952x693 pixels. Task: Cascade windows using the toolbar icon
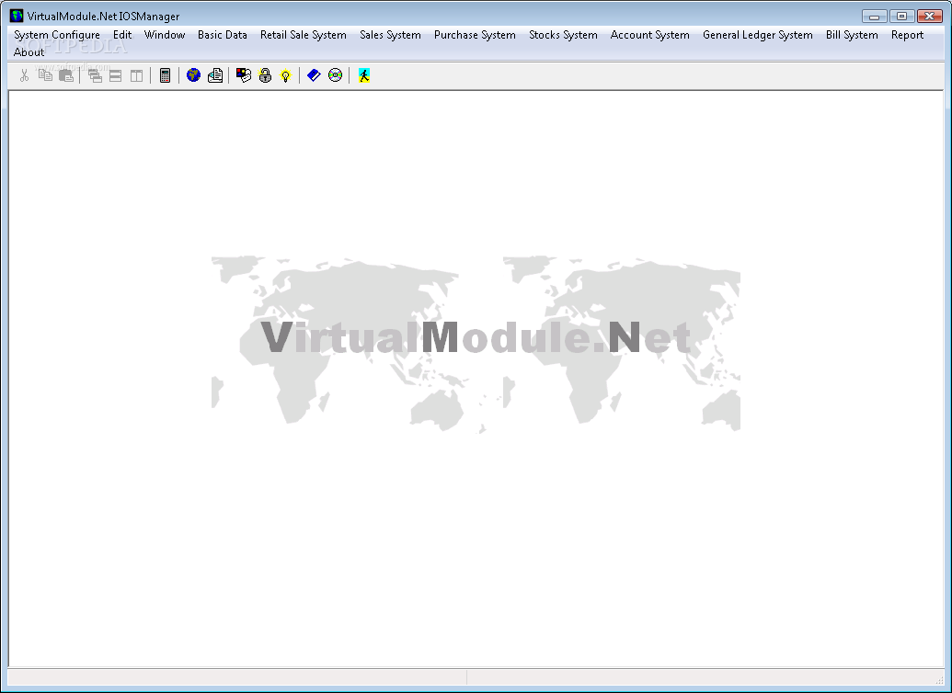[95, 75]
